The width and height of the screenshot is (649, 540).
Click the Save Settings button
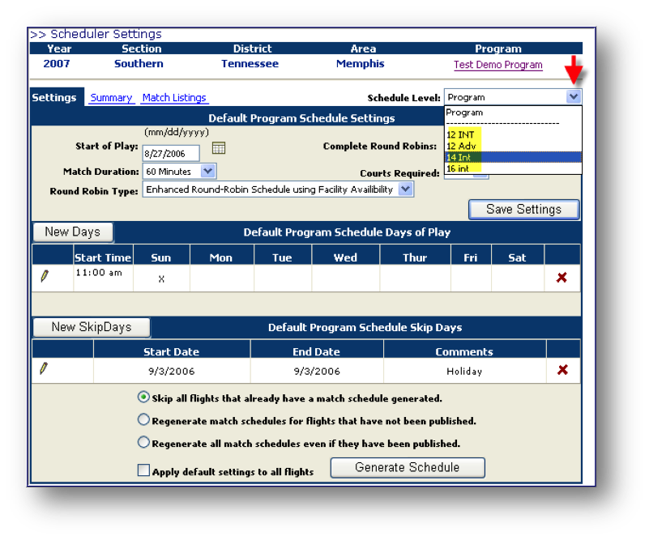point(523,209)
